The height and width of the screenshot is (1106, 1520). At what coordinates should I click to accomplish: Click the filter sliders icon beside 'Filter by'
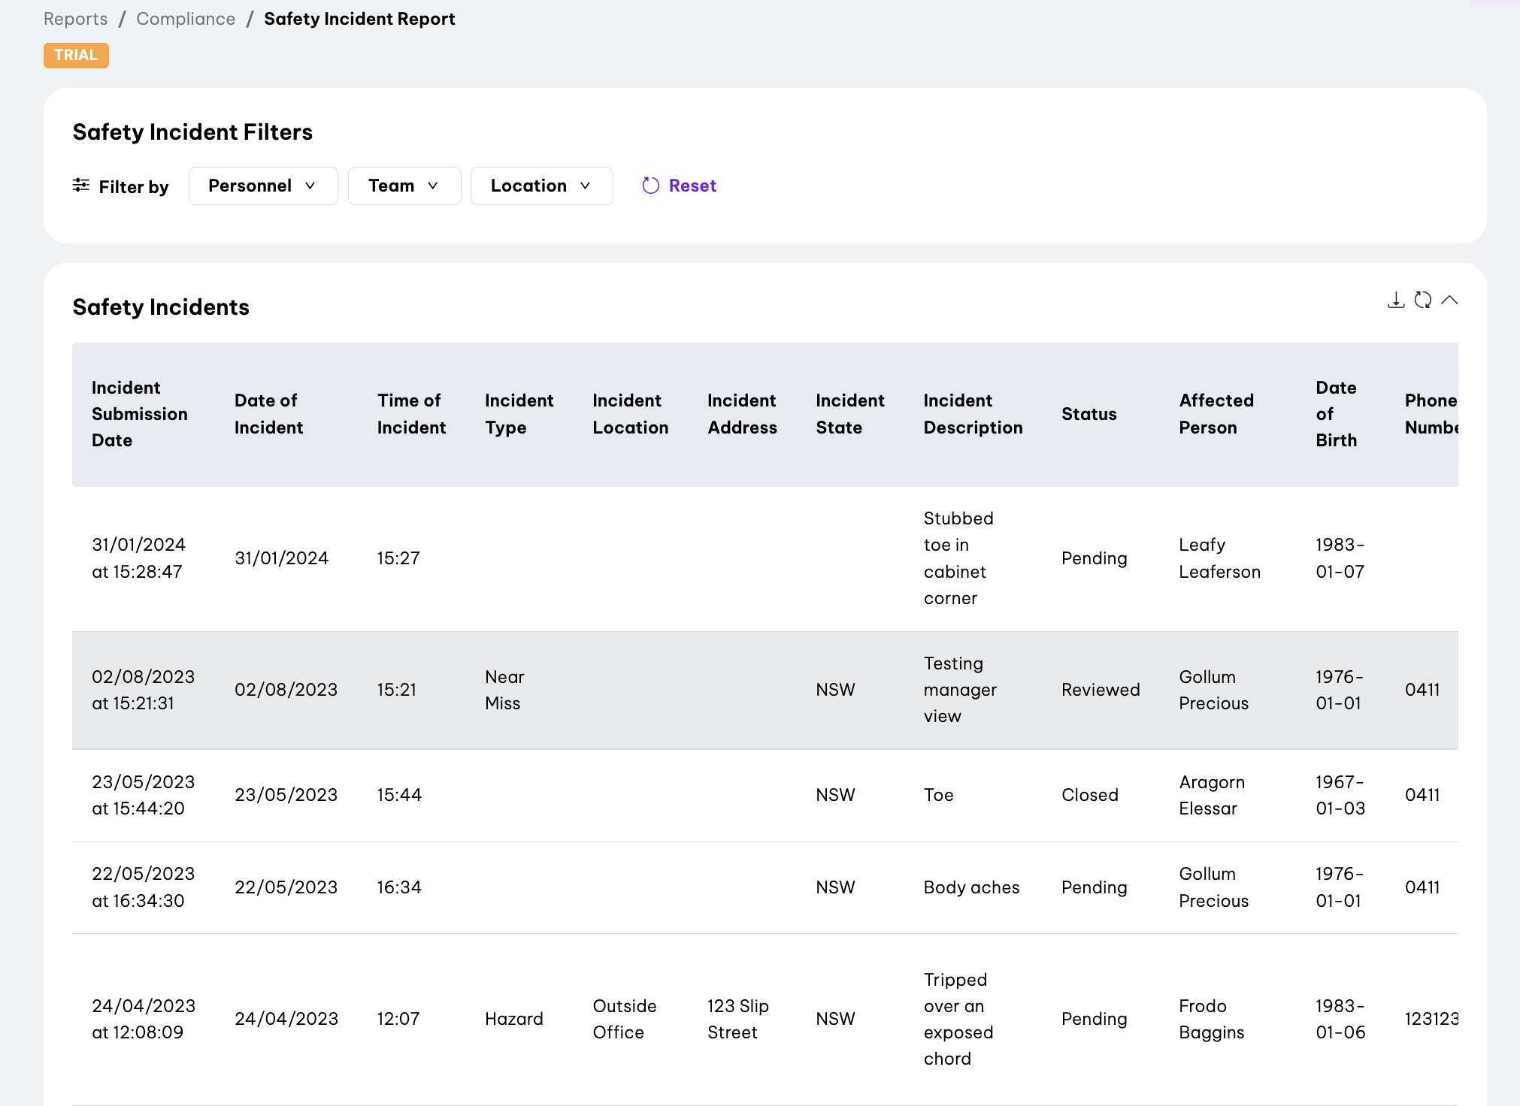[x=80, y=185]
